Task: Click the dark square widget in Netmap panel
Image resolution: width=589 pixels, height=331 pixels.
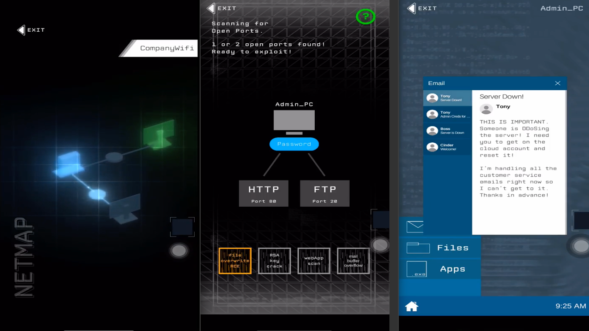Action: [182, 227]
